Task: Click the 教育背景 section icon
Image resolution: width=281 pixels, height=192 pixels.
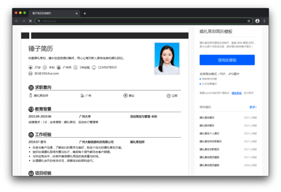Action: pos(31,109)
